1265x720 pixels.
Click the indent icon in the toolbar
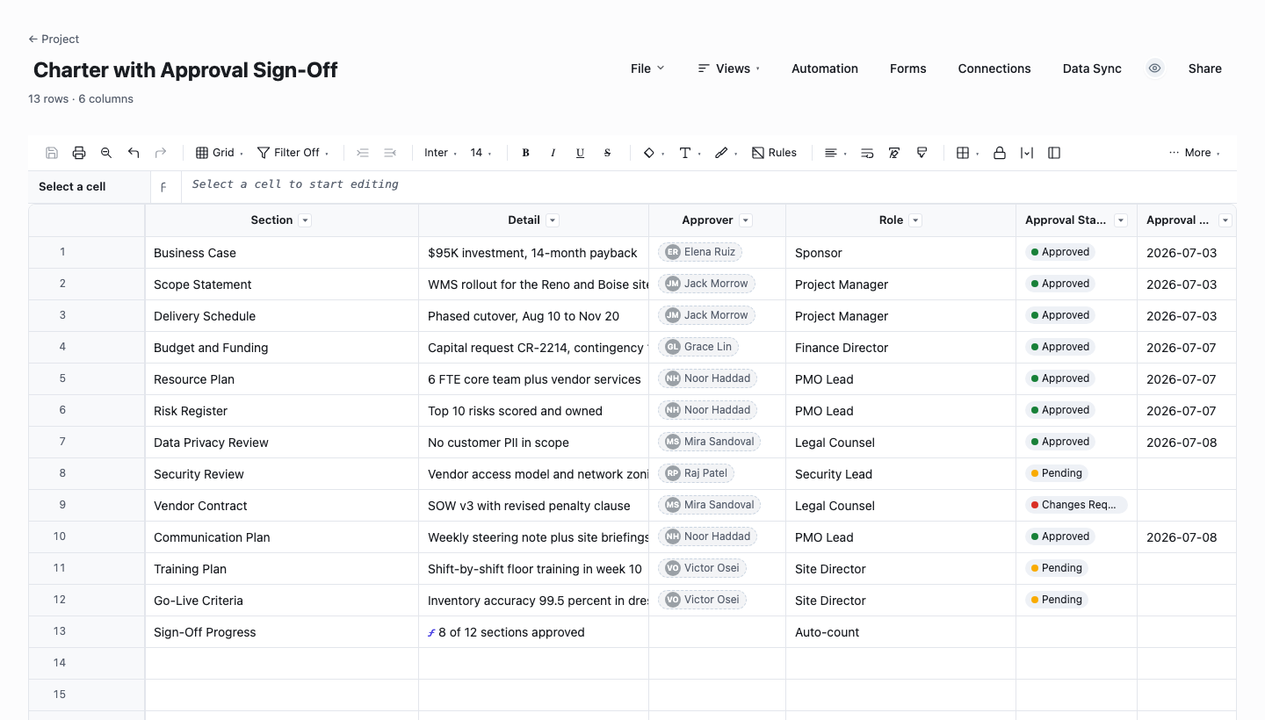point(363,153)
